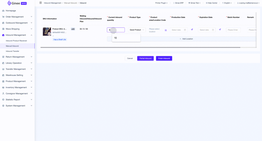262x141 pixels.
Task: Expand the Return Management chevron
Action: [x=31, y=57]
